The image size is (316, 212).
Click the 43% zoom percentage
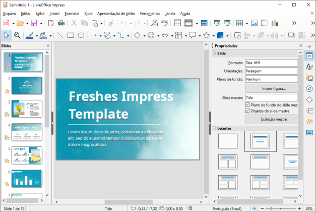309,208
